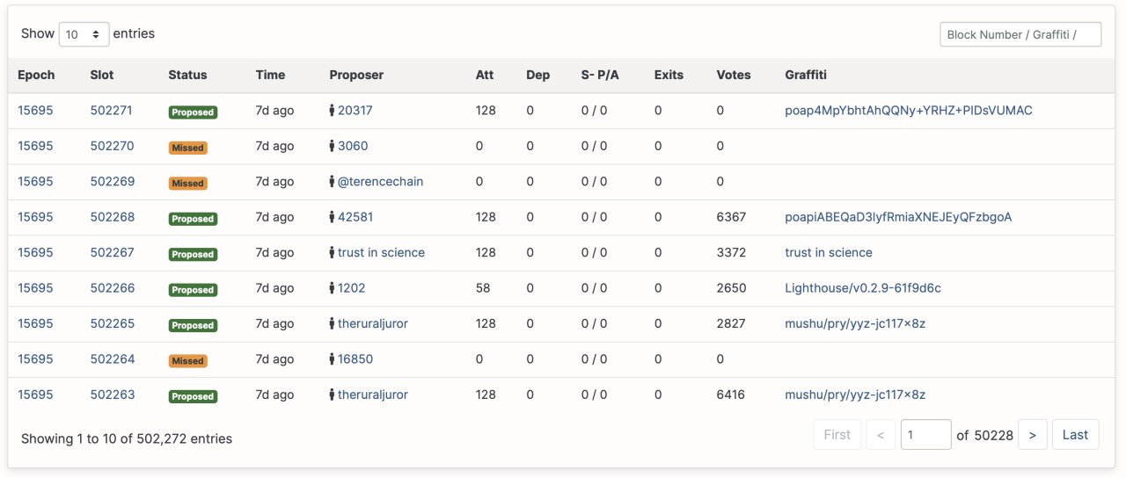Sort by the Graffiti column header
Image resolution: width=1126 pixels, height=478 pixels.
pos(806,75)
